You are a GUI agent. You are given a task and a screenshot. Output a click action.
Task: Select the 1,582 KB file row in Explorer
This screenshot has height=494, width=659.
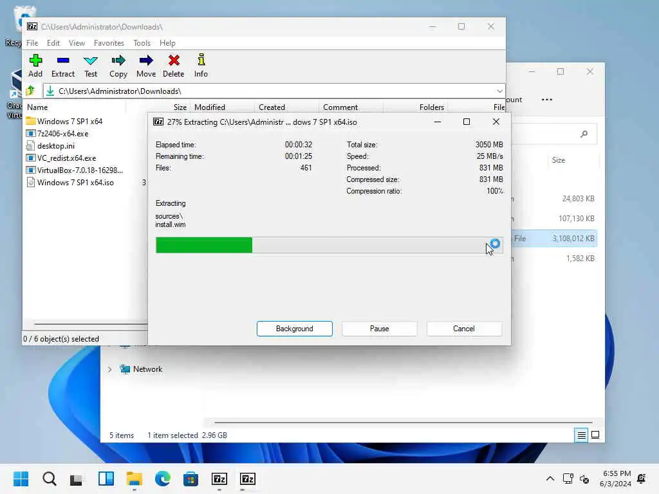(x=554, y=259)
